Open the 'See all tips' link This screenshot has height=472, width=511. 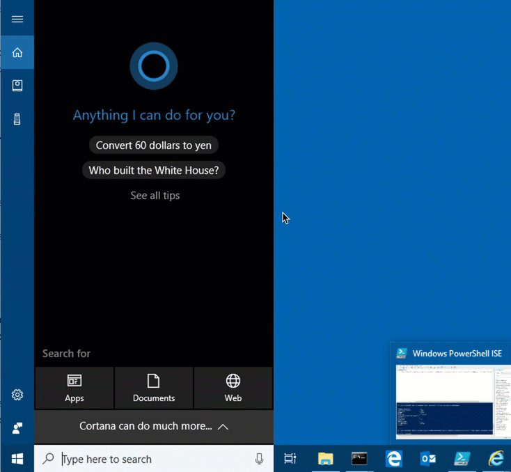tap(155, 195)
